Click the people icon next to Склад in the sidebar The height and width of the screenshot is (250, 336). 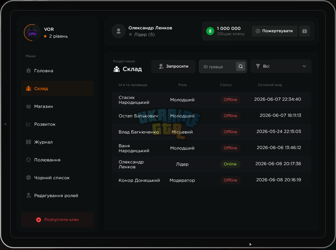click(x=29, y=88)
